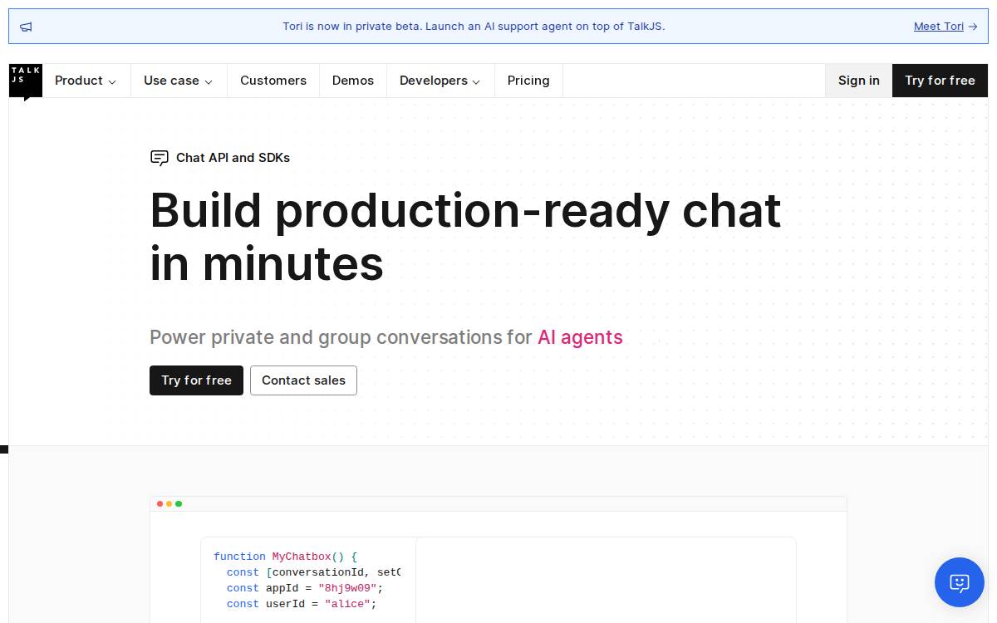Click the const appId code line
997x623 pixels.
(305, 588)
